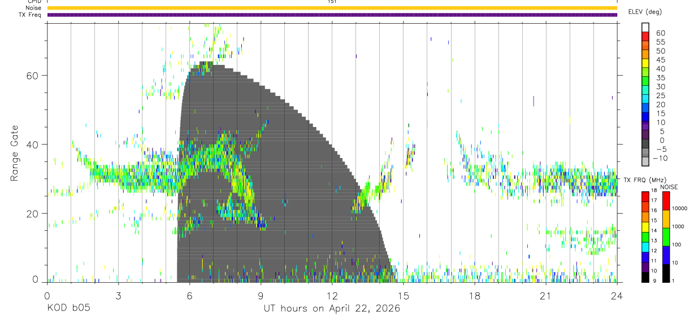This screenshot has width=694, height=320.
Task: Click the 'ELEV (deg)' color bar title
Action: [x=645, y=11]
